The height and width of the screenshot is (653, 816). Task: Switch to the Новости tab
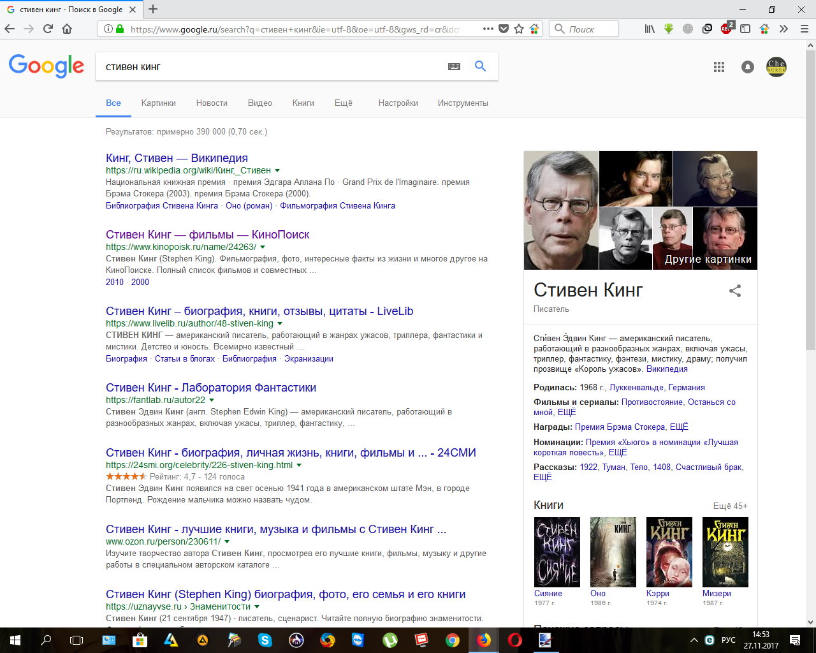click(212, 103)
